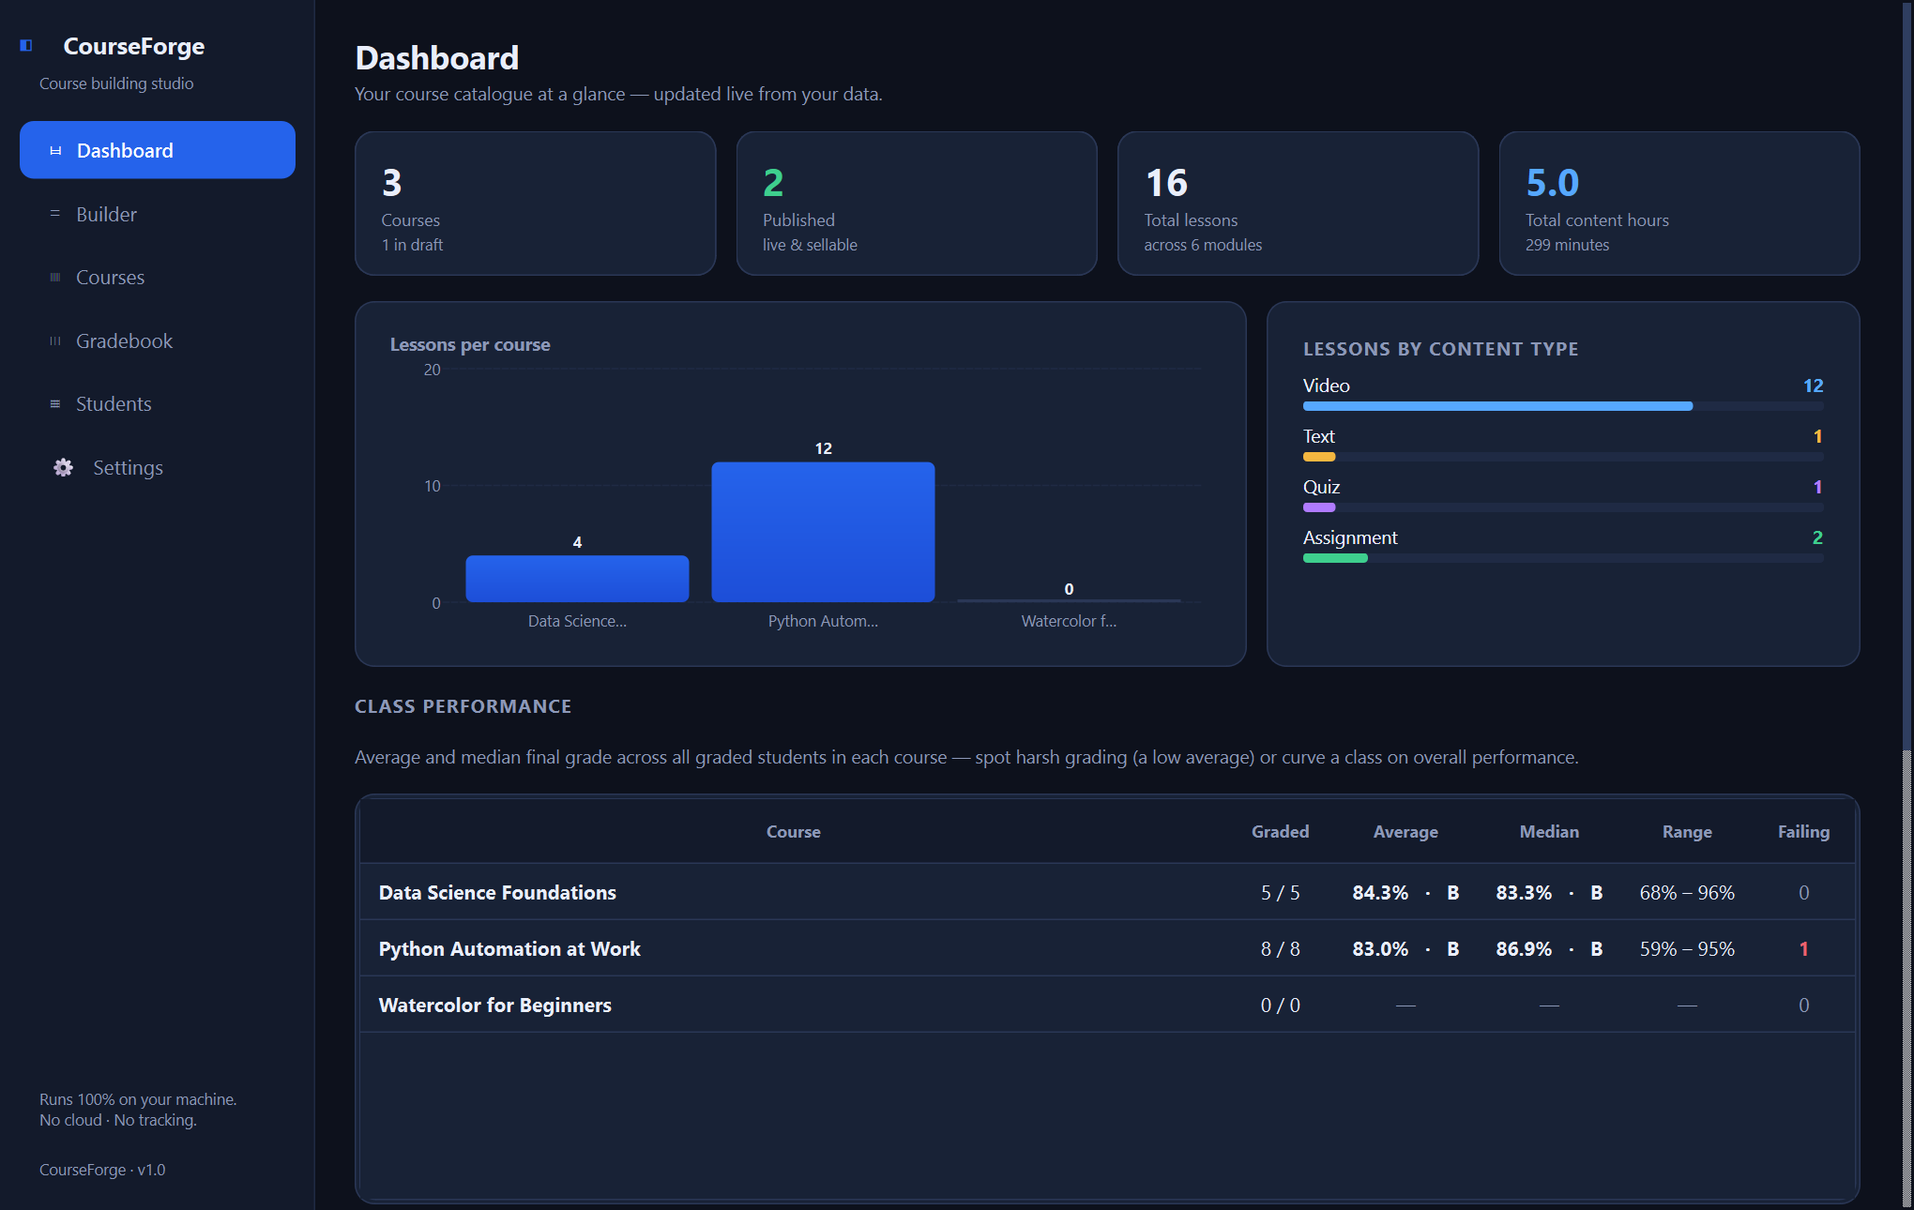Viewport: 1914px width, 1210px height.
Task: Click the CourseForge logo icon
Action: [26, 46]
